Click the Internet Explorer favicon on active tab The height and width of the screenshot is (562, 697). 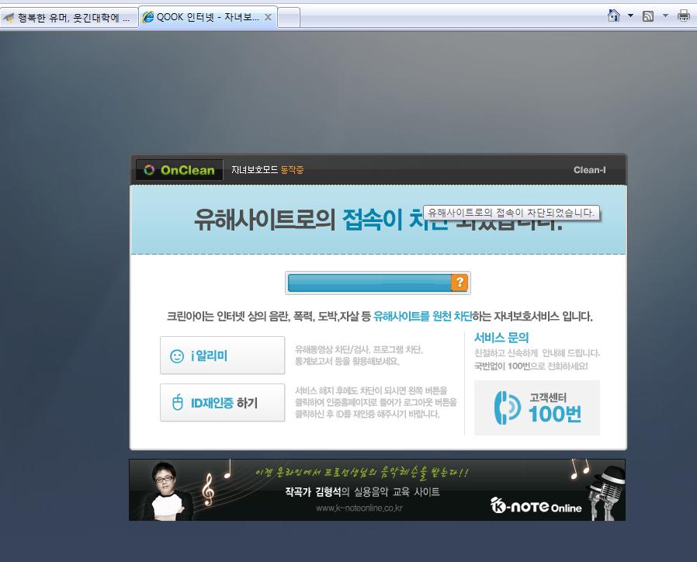coord(150,16)
